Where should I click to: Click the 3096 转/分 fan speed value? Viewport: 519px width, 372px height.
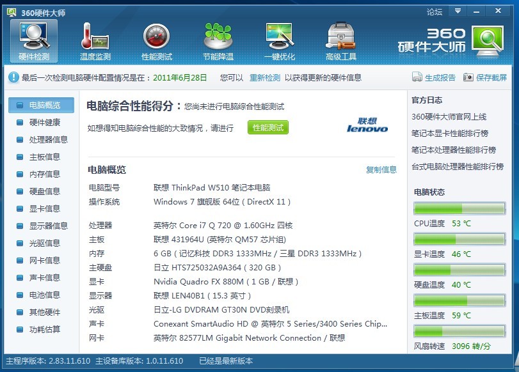pos(472,346)
